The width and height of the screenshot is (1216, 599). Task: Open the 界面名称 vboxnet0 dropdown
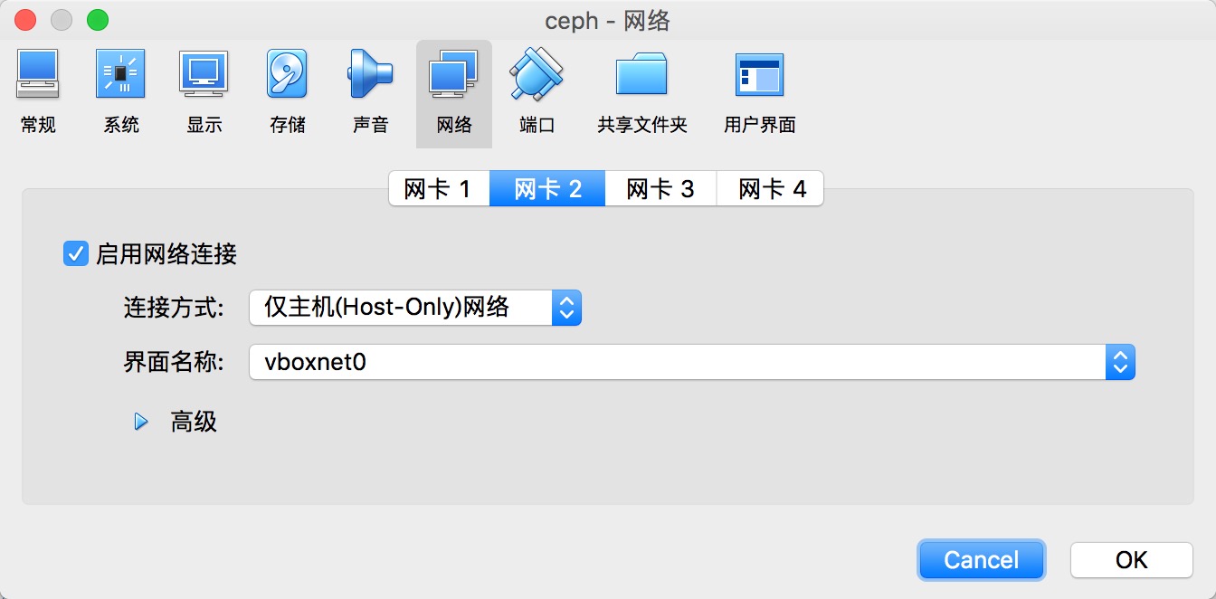[692, 363]
